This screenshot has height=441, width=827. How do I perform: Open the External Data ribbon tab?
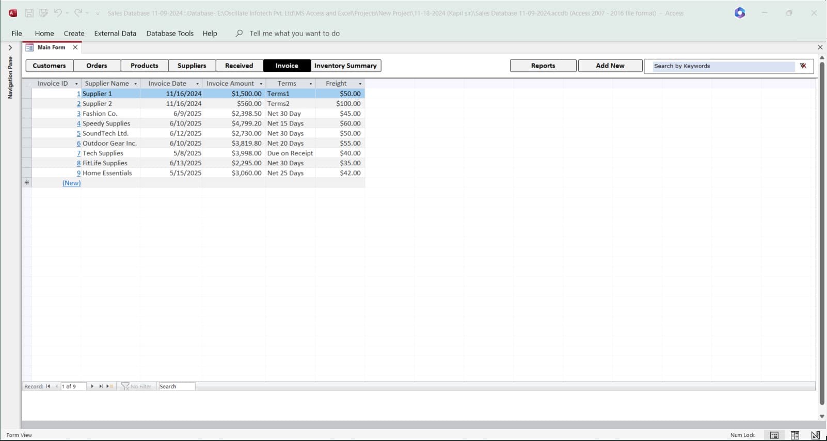[115, 33]
